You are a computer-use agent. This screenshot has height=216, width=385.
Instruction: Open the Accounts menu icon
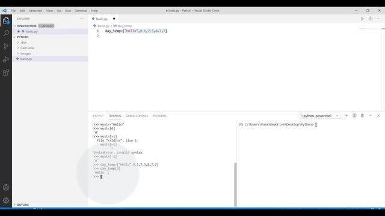(x=6, y=187)
